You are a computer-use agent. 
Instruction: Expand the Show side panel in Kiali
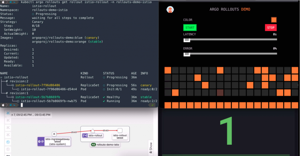pos(151,148)
